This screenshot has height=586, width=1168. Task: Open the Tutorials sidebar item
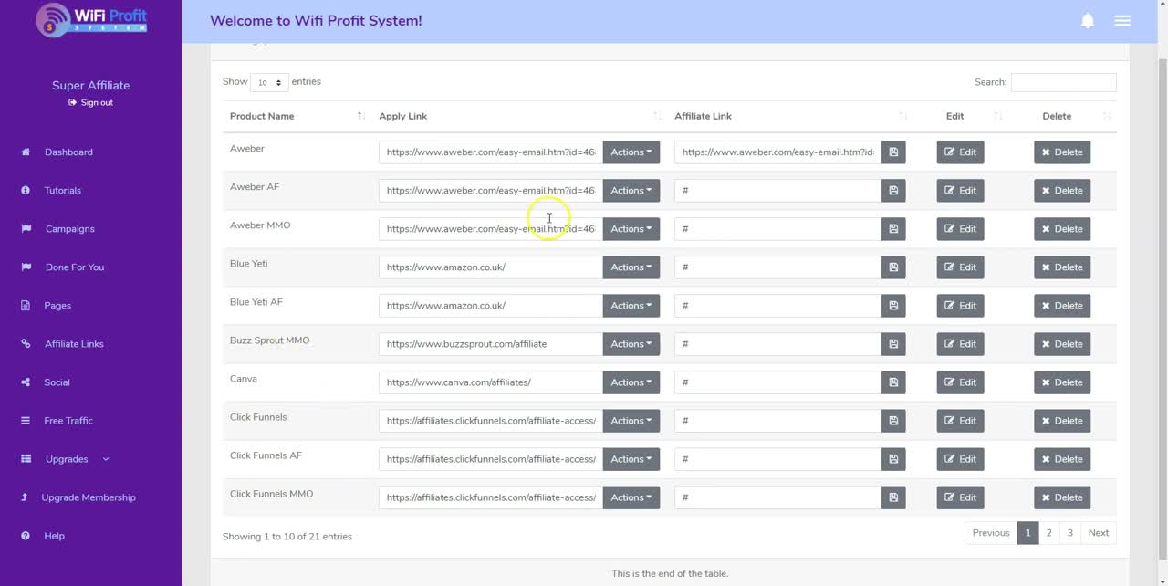[62, 191]
